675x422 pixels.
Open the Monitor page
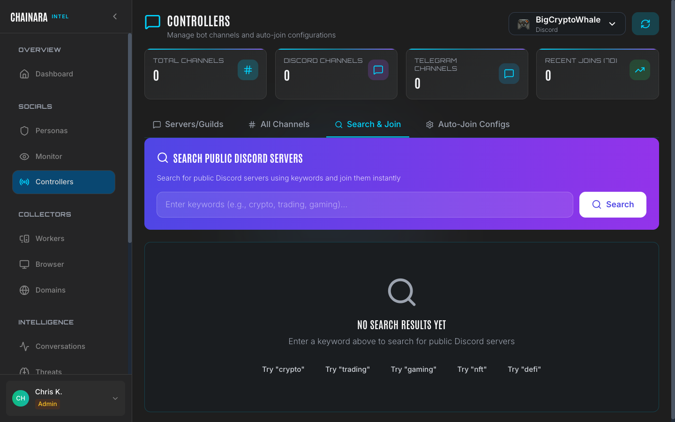pyautogui.click(x=64, y=157)
